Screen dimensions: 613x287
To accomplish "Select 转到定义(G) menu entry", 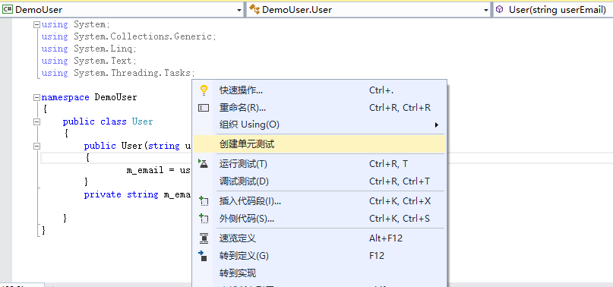I will (319, 256).
